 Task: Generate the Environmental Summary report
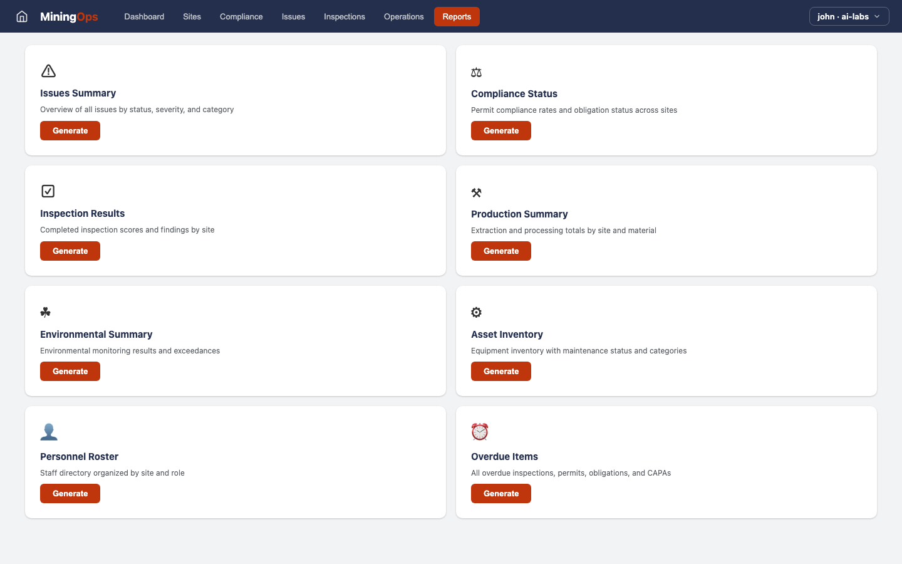(x=70, y=371)
